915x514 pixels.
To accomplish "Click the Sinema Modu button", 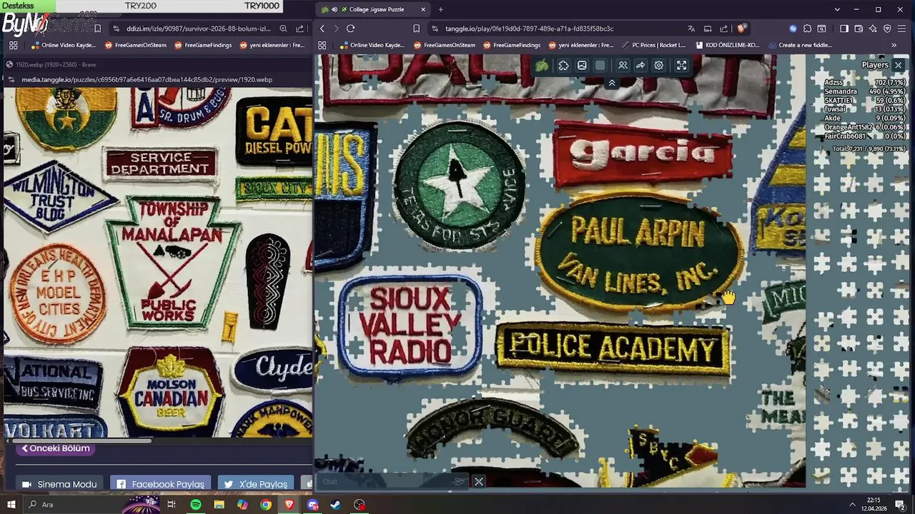I will point(59,484).
